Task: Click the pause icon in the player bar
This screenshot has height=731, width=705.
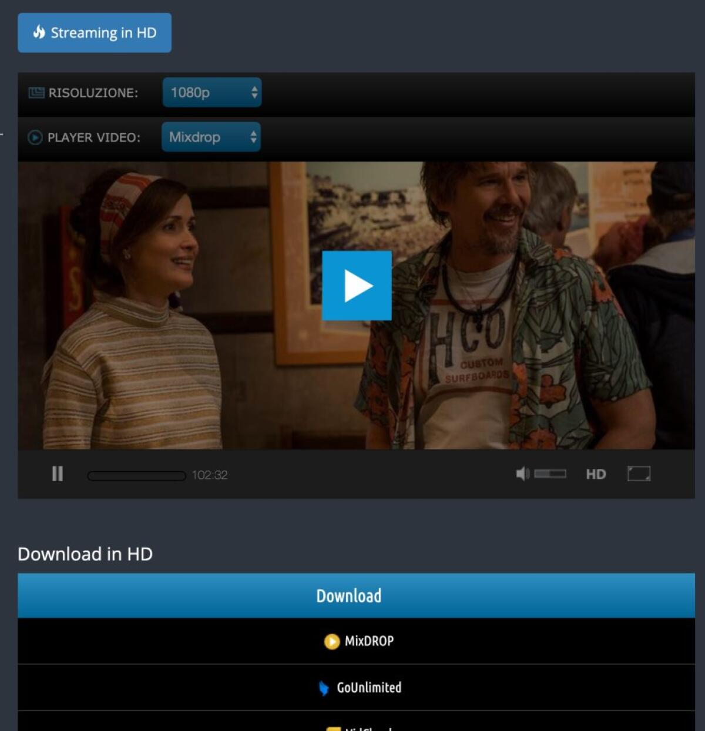Action: pyautogui.click(x=57, y=474)
